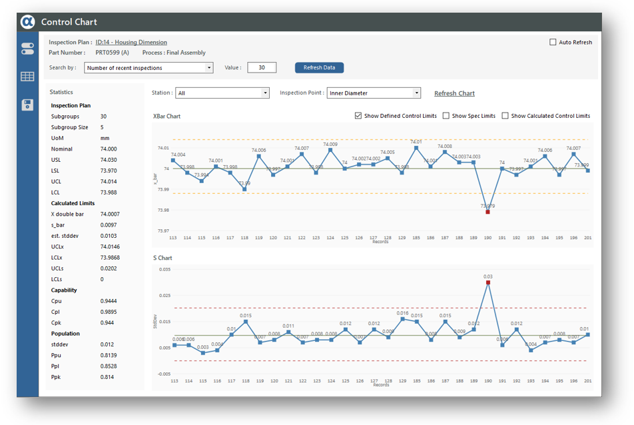Enable Show Spec Limits checkbox

click(446, 116)
